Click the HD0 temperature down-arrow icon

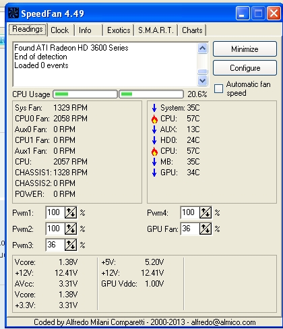click(154, 140)
